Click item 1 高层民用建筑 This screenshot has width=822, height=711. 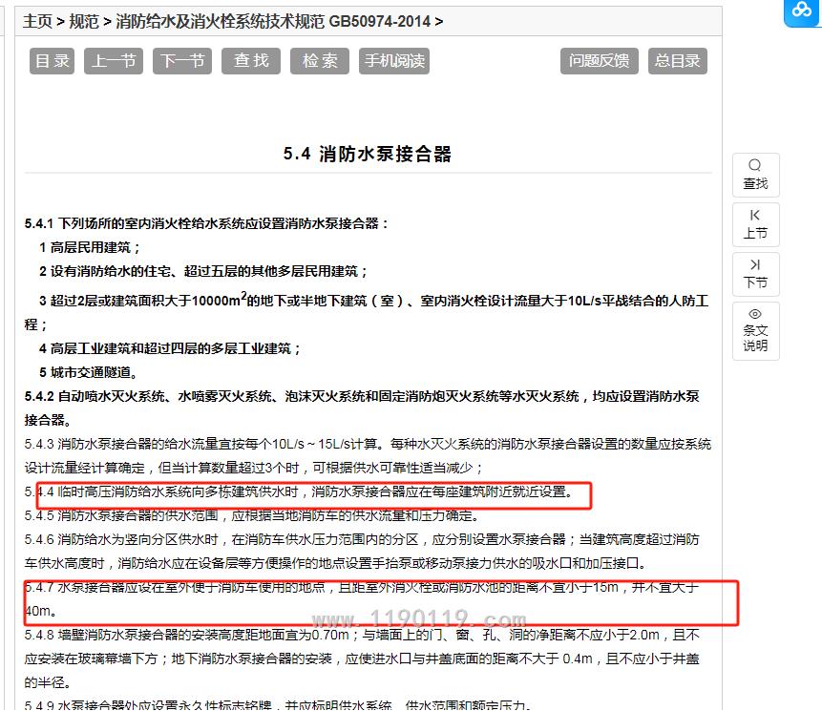[x=90, y=247]
